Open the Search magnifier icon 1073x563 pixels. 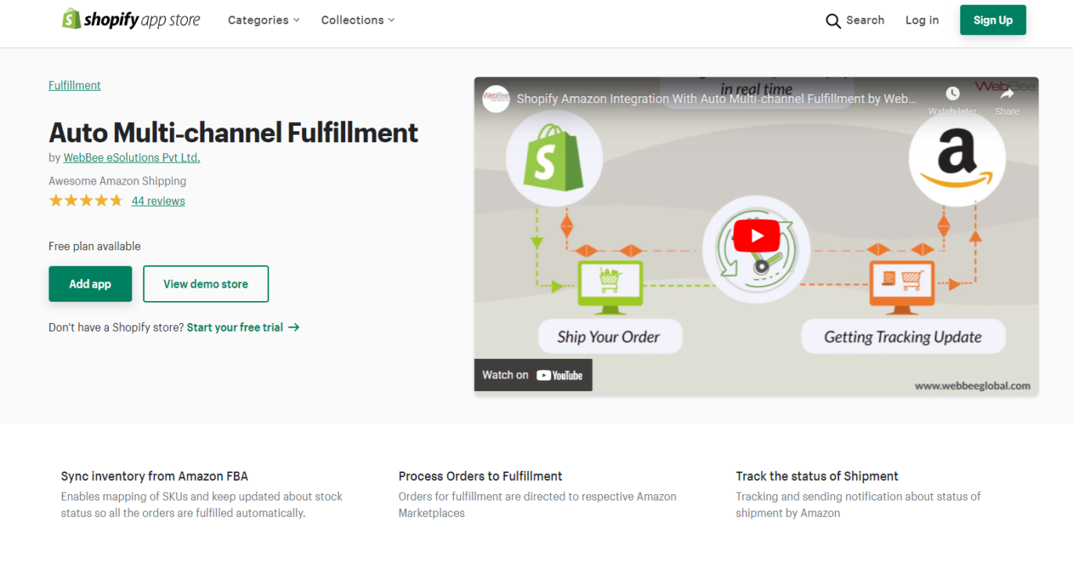(833, 21)
